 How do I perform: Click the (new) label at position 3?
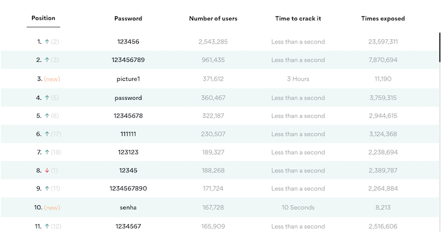52,79
